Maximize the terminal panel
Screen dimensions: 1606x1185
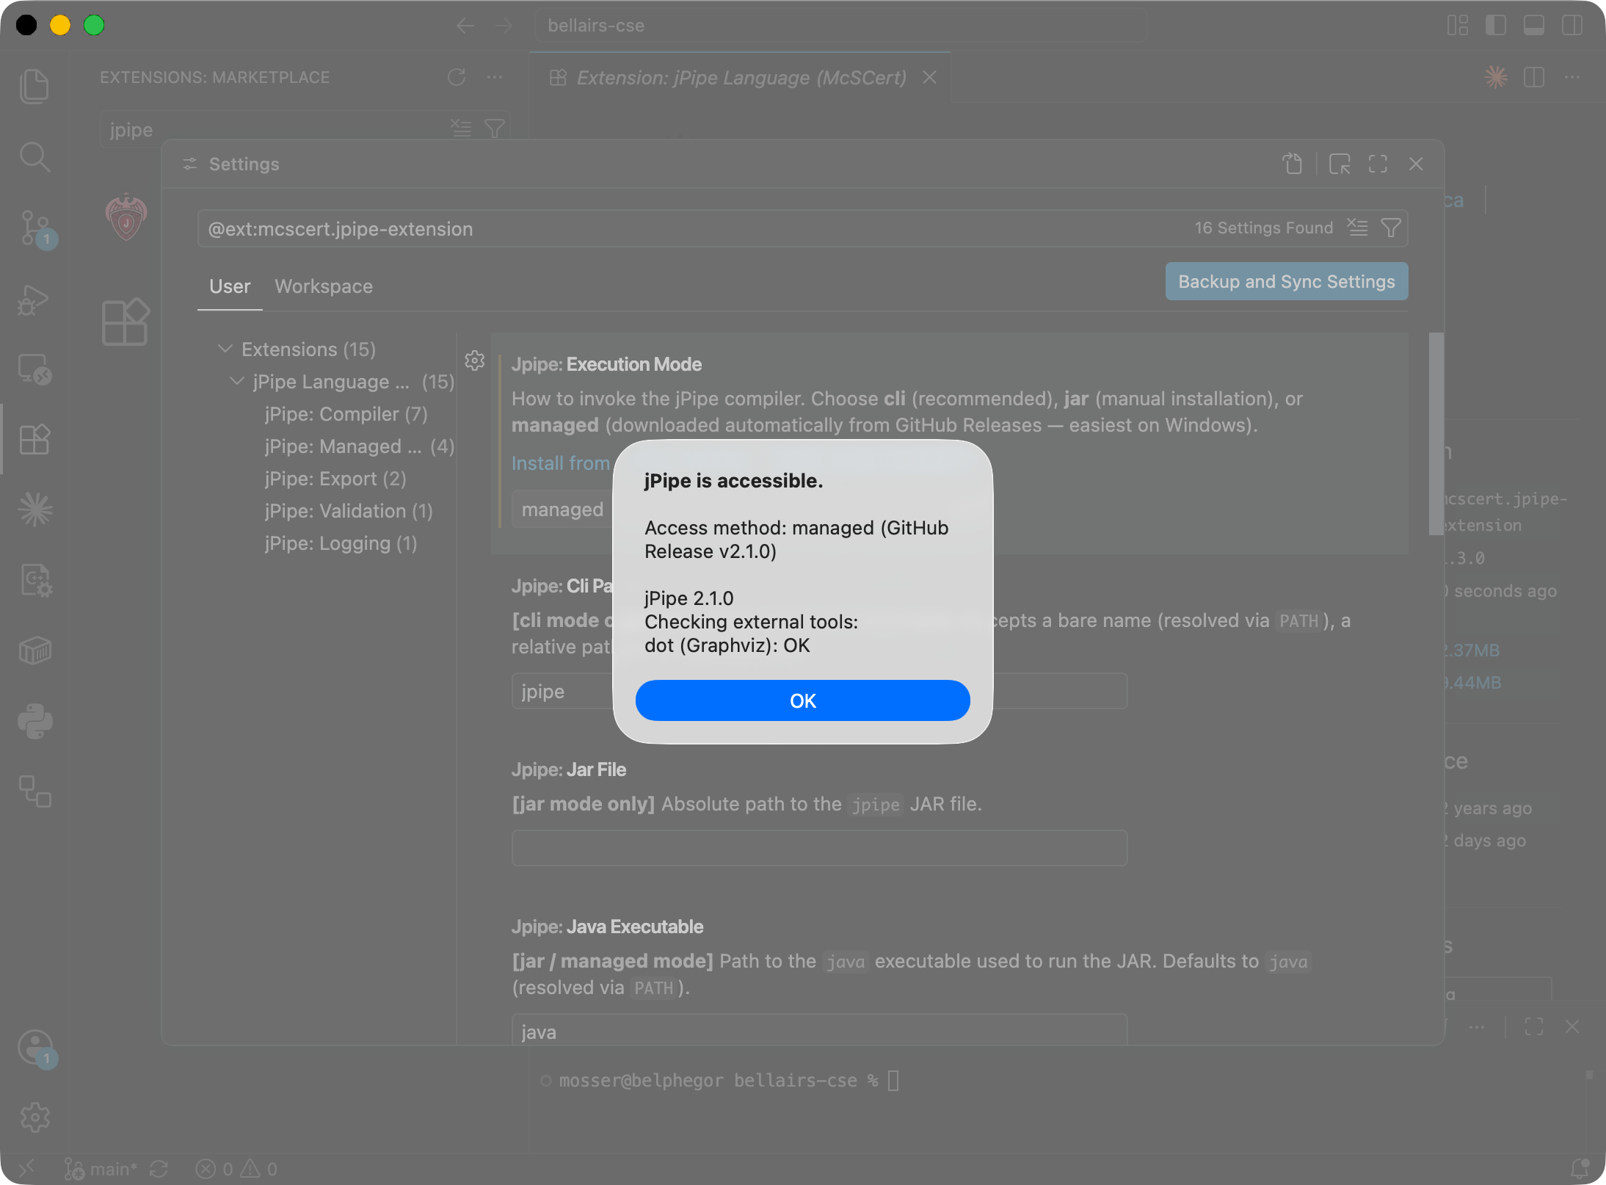pyautogui.click(x=1534, y=1026)
